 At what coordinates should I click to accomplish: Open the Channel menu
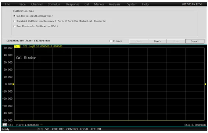37,4
